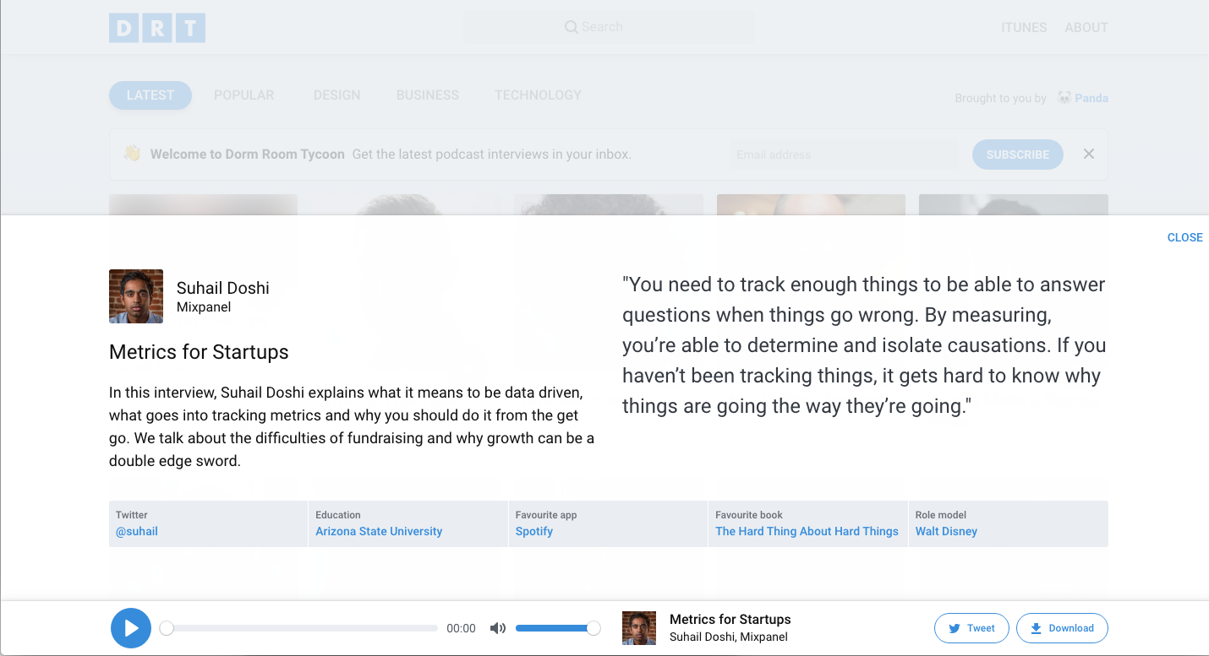Image resolution: width=1209 pixels, height=656 pixels.
Task: Adjust the volume slider
Action: [x=558, y=628]
